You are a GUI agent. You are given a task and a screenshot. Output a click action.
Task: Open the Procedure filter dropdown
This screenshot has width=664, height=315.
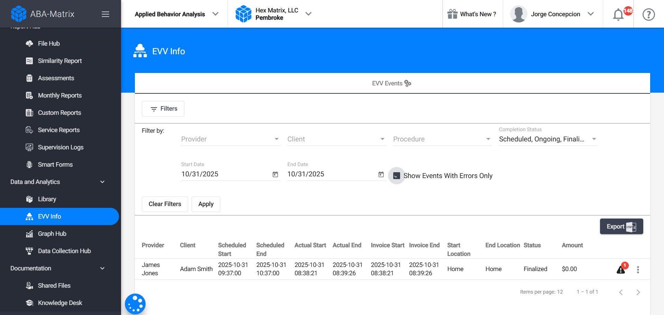pos(442,139)
